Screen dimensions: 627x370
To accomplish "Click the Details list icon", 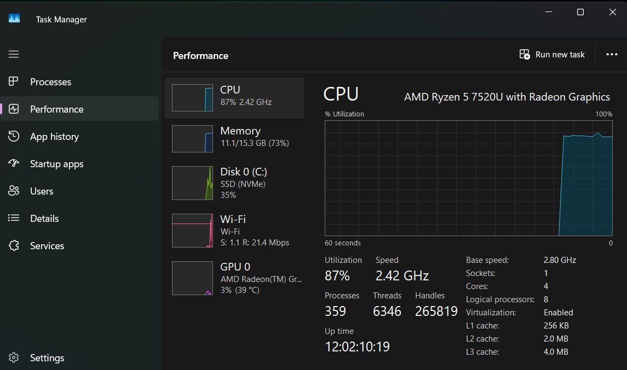I will (14, 218).
